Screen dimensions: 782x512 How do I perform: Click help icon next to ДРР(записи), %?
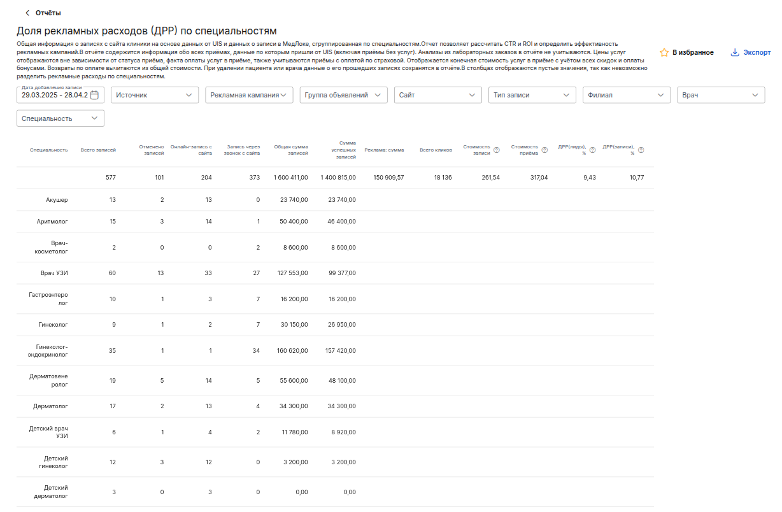641,150
